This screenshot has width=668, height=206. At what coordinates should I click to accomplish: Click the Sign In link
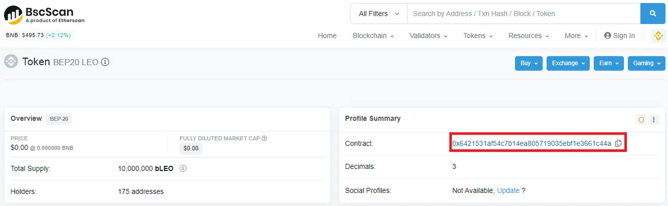[619, 35]
